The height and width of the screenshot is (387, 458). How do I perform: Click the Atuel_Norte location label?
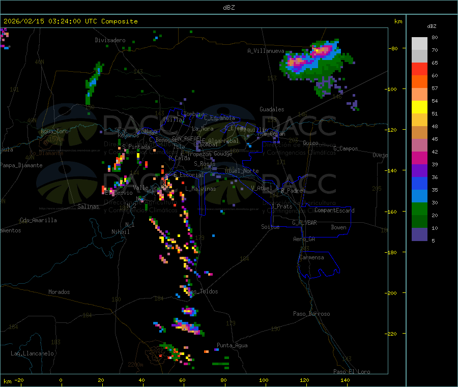tap(242, 171)
